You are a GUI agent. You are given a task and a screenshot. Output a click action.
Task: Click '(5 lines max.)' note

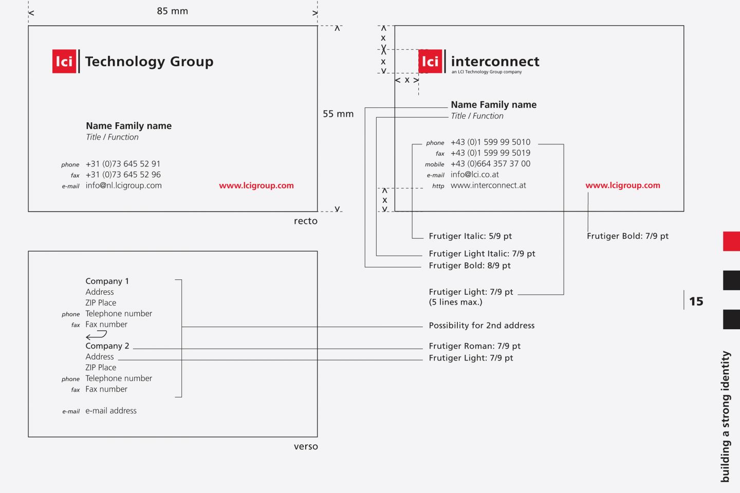point(456,302)
